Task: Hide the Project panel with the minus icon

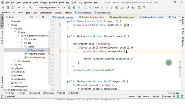Action: tap(48, 17)
